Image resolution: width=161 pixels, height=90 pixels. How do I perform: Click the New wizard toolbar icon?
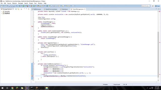(x=2, y=6)
